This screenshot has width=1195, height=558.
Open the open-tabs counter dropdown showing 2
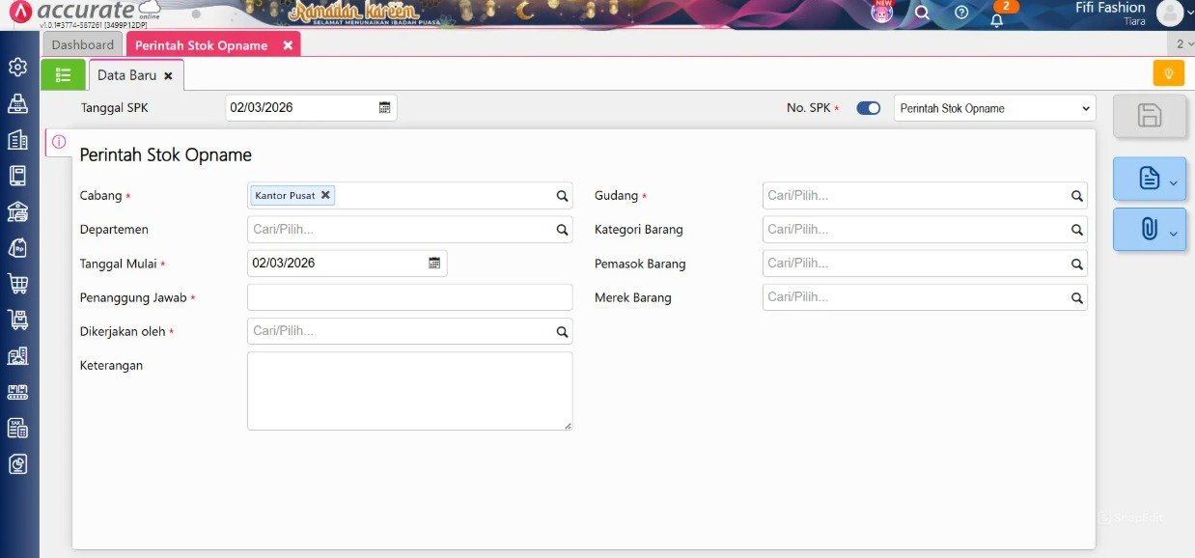point(1184,43)
